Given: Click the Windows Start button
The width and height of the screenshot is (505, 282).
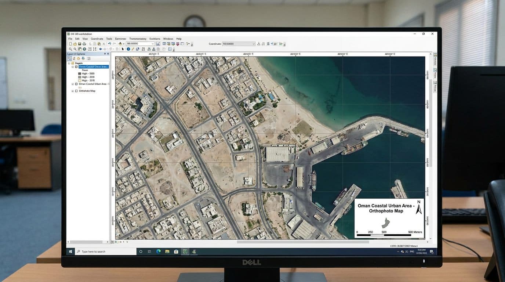Looking at the screenshot, I should click(x=70, y=252).
